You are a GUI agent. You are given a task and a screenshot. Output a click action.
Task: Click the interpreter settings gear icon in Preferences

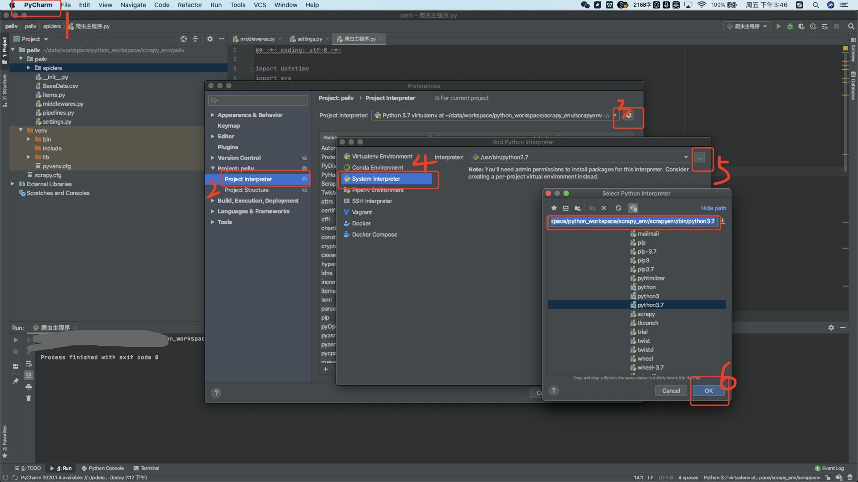pyautogui.click(x=629, y=116)
